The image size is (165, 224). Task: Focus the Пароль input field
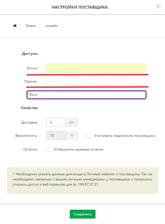point(96,81)
